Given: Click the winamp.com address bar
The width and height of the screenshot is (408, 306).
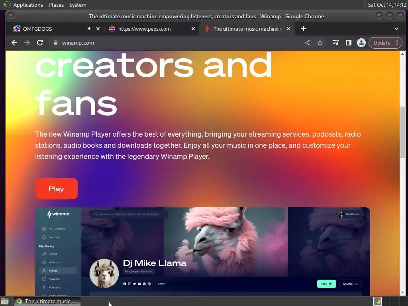Looking at the screenshot, I should 177,43.
